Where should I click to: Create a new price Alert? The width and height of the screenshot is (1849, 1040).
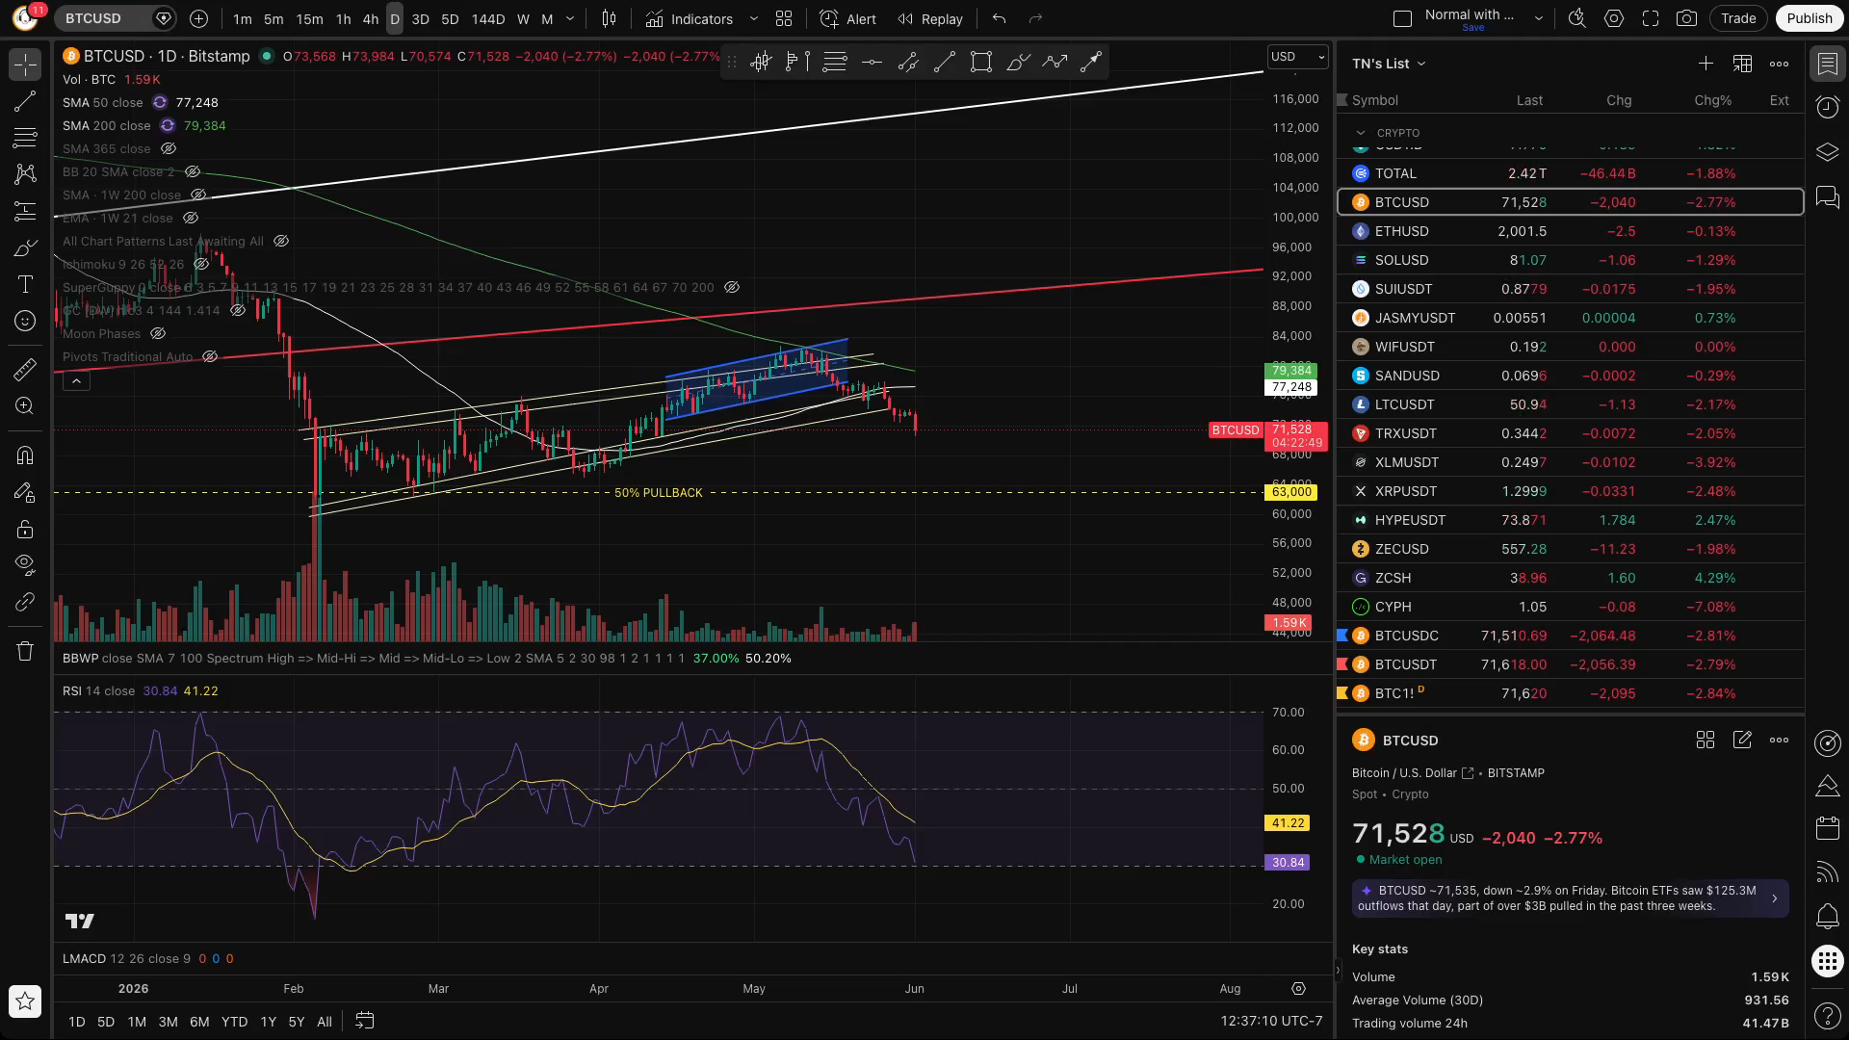pos(847,18)
